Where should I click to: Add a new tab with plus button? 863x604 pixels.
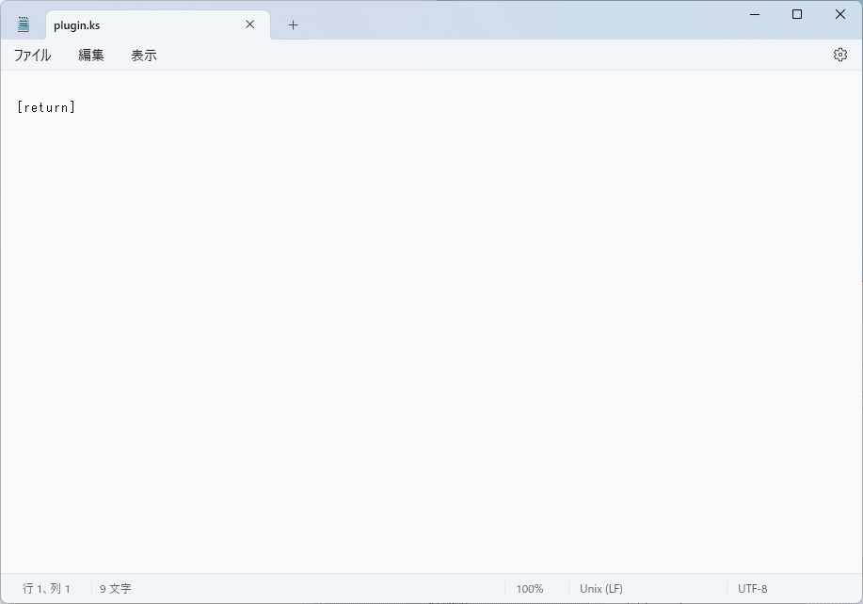point(293,24)
